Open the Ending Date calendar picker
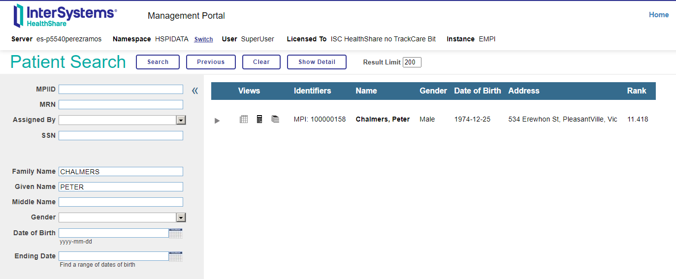Image resolution: width=676 pixels, height=279 pixels. pos(176,256)
